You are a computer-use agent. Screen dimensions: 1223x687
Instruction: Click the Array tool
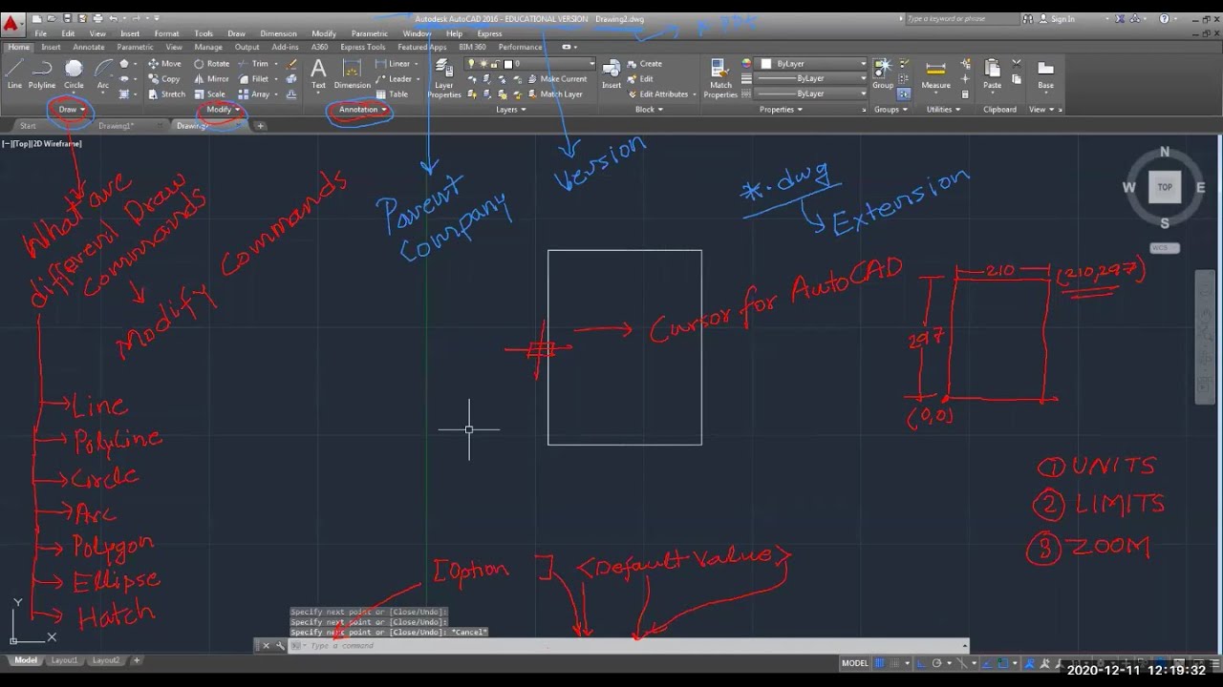[253, 94]
